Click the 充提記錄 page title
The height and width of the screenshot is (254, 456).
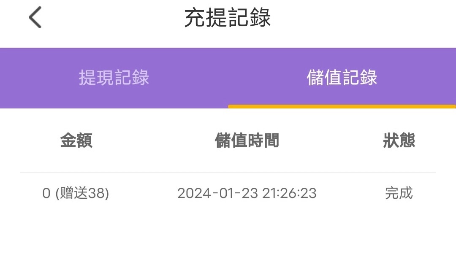point(228,19)
